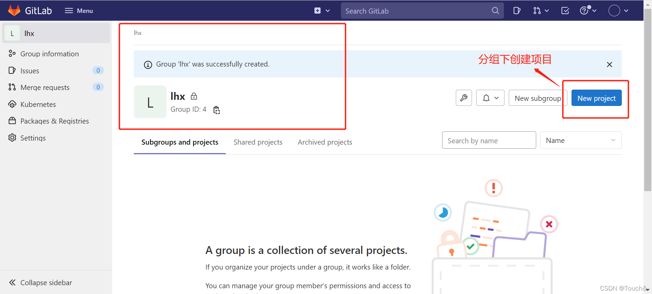The image size is (652, 294).
Task: Focus the Search by name field
Action: click(x=489, y=140)
